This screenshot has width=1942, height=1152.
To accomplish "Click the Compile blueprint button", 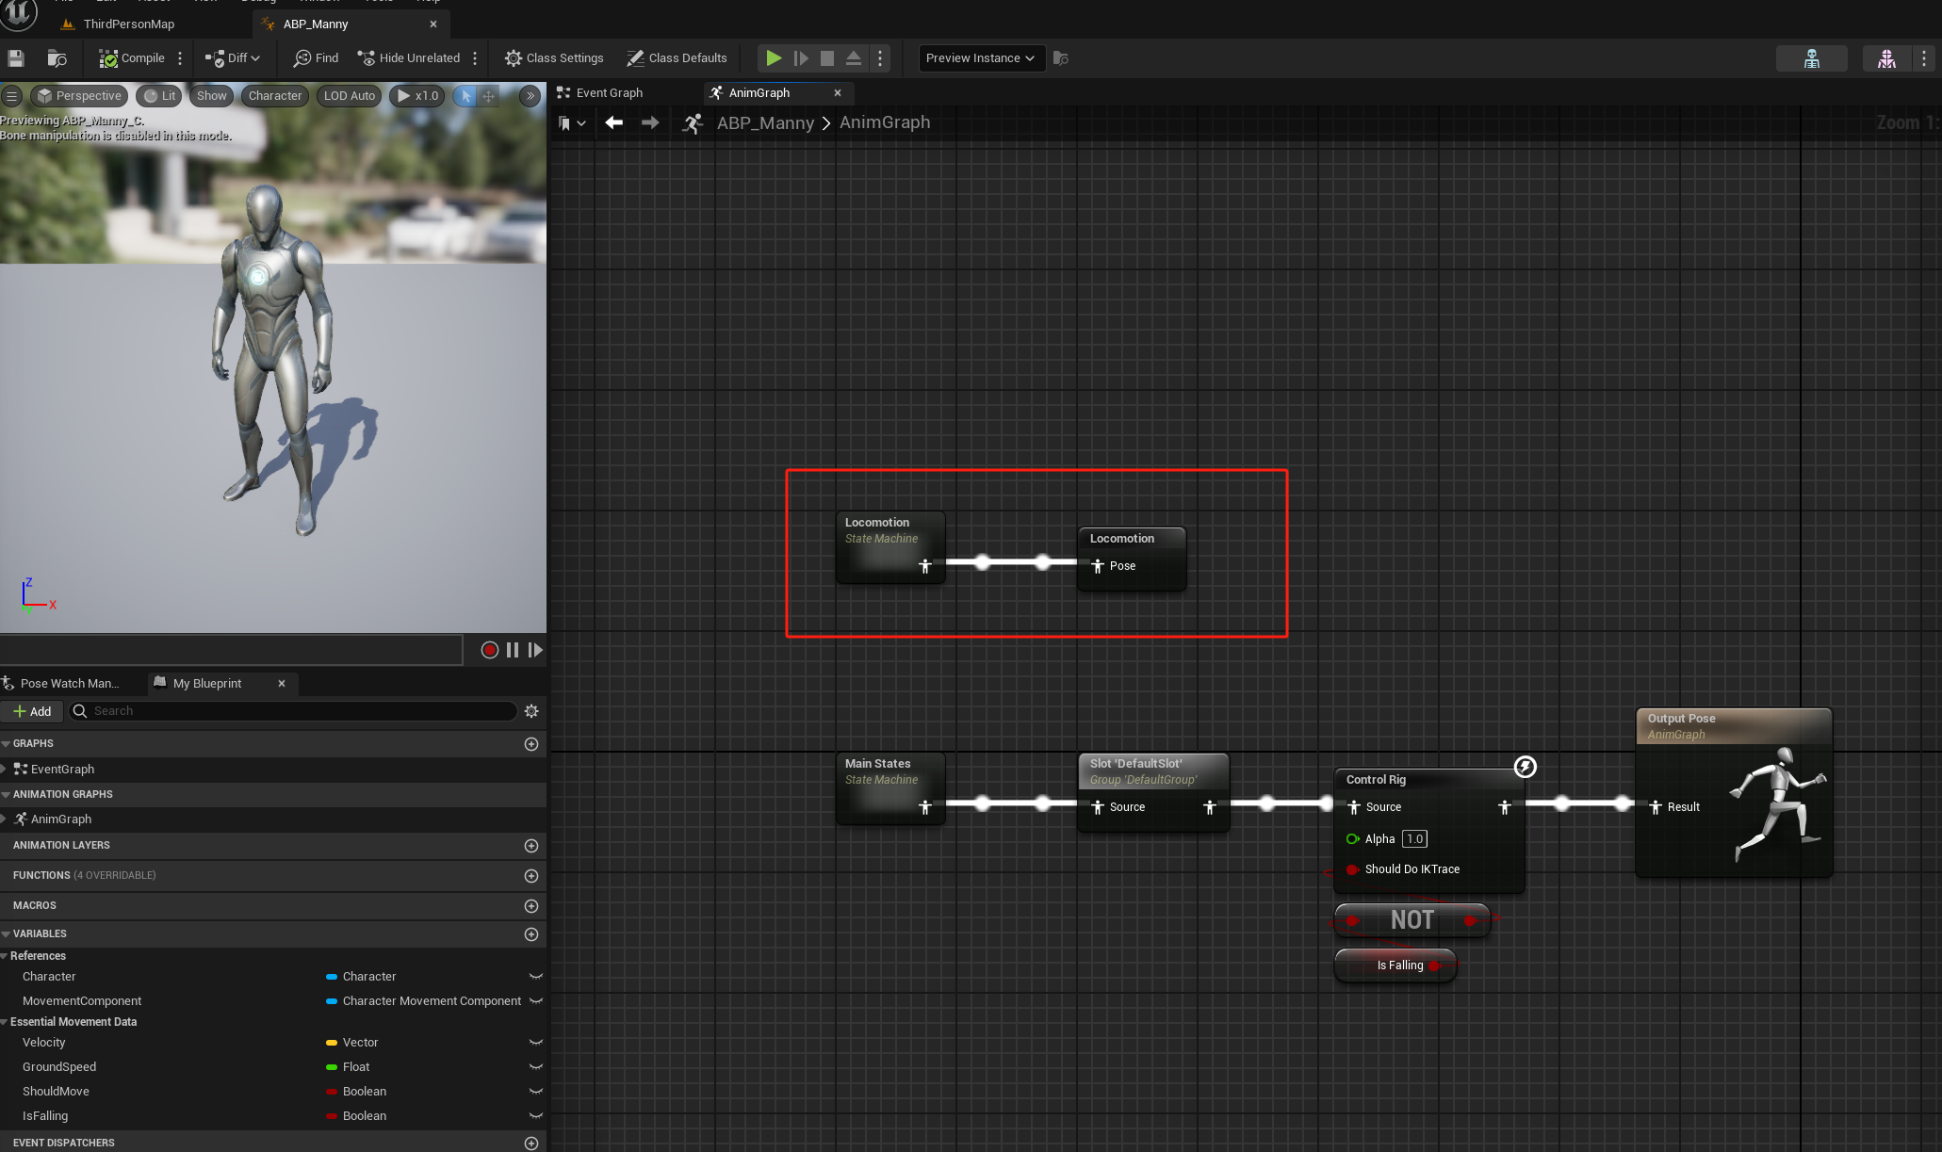I will (132, 58).
